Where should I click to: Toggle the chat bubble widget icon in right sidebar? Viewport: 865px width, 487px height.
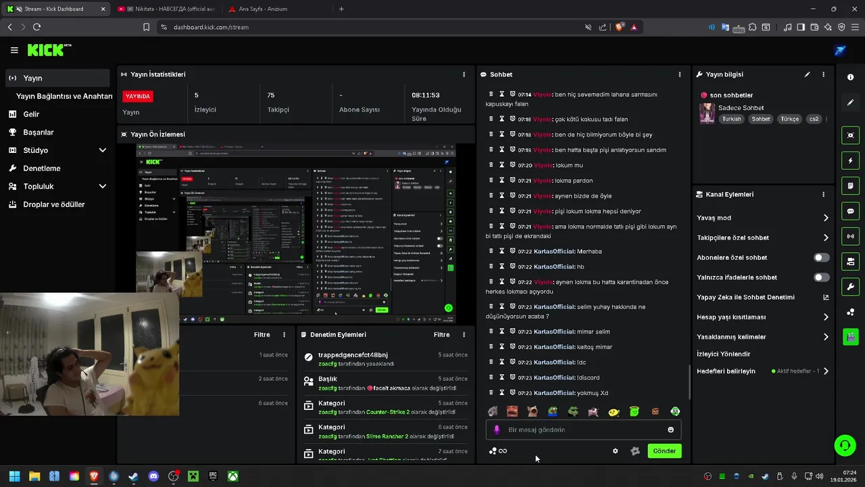[x=850, y=211]
